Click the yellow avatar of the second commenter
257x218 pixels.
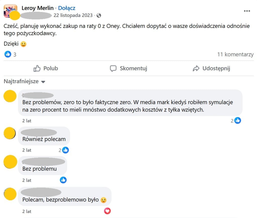coord(10,133)
